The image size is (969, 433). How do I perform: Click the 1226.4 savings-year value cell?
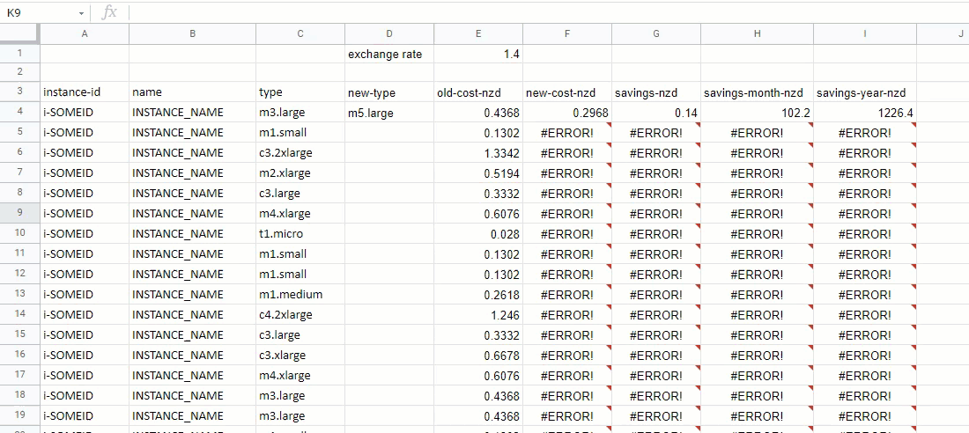[x=864, y=113]
